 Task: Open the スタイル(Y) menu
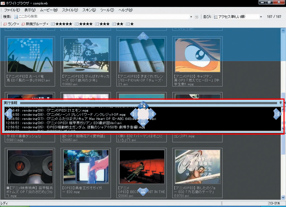coord(70,10)
